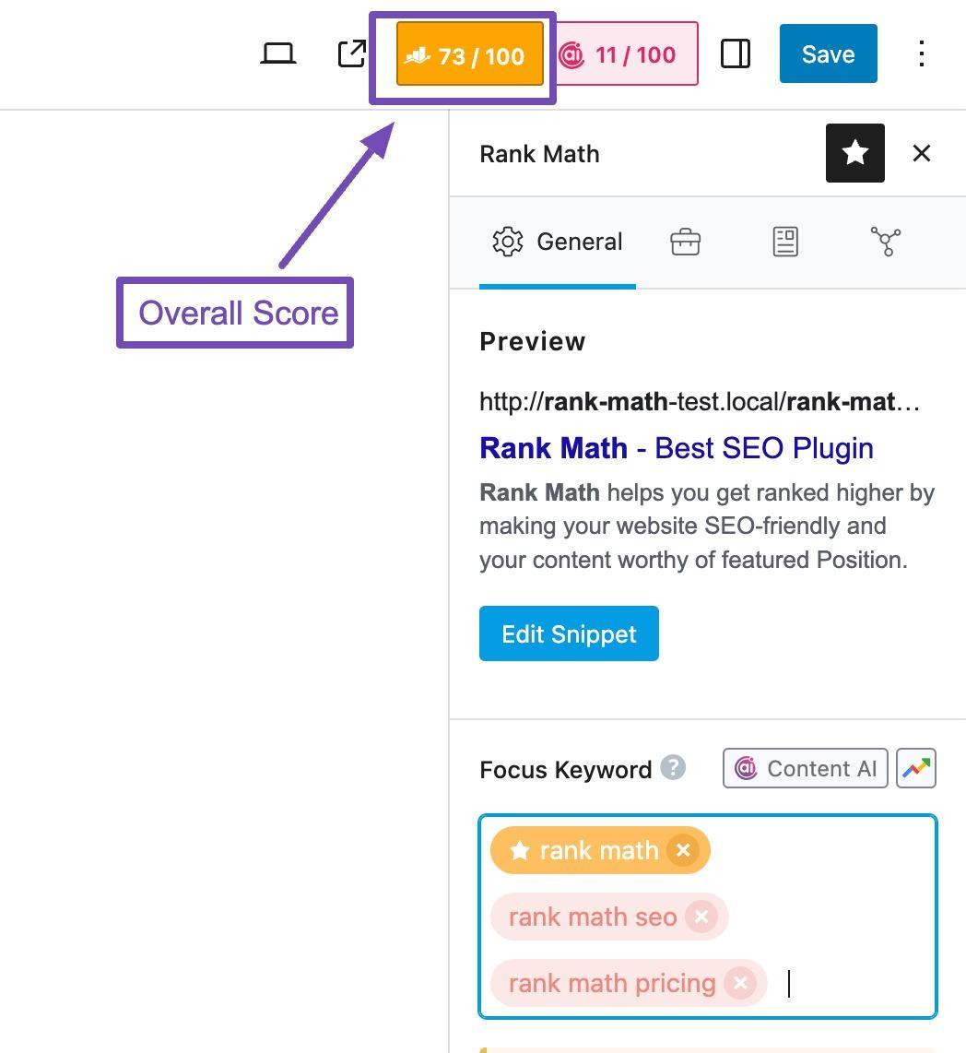Click the preview in new tab icon

(x=351, y=53)
